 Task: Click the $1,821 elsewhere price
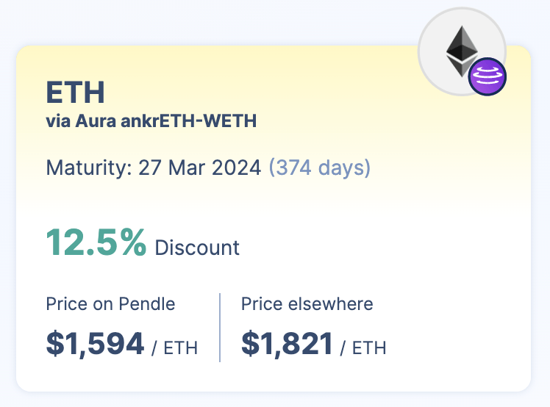[287, 344]
